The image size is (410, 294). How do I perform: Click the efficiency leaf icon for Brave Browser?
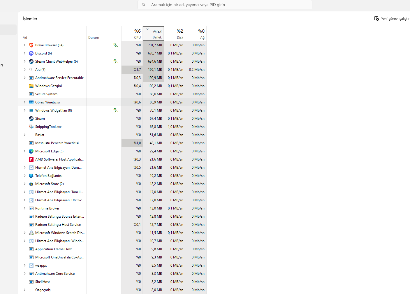coord(116,45)
